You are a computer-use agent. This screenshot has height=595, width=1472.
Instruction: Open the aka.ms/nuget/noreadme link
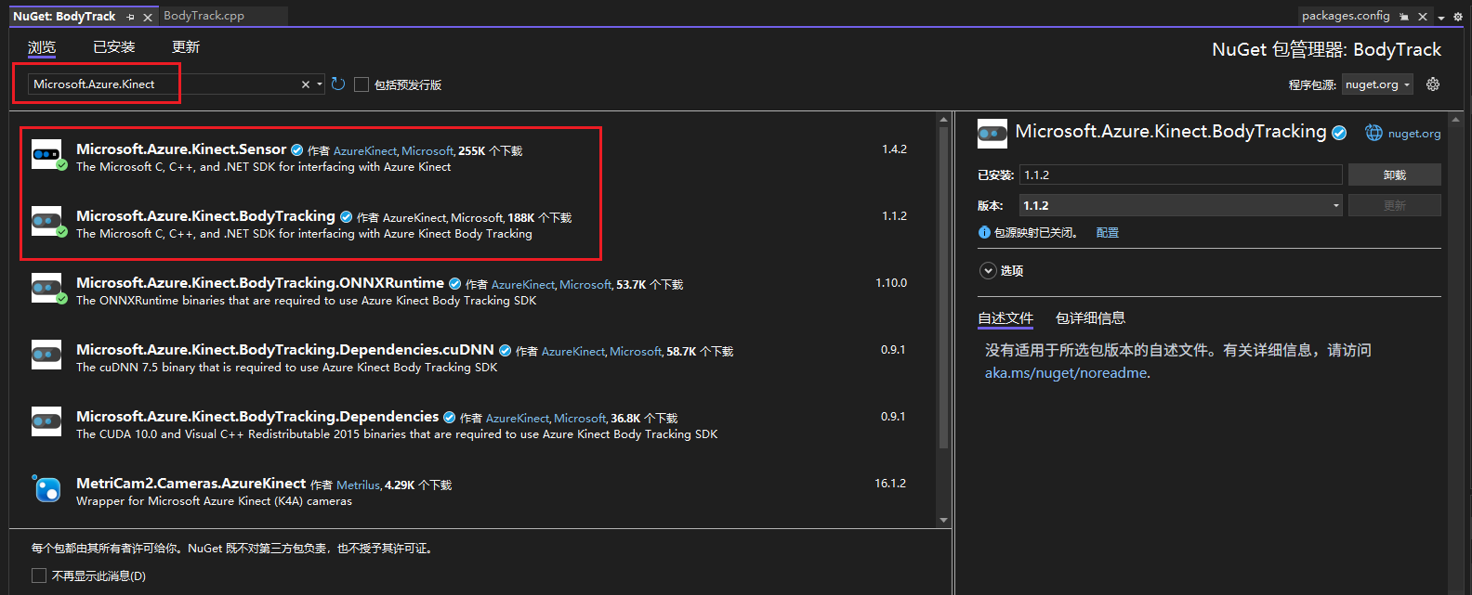click(1066, 373)
